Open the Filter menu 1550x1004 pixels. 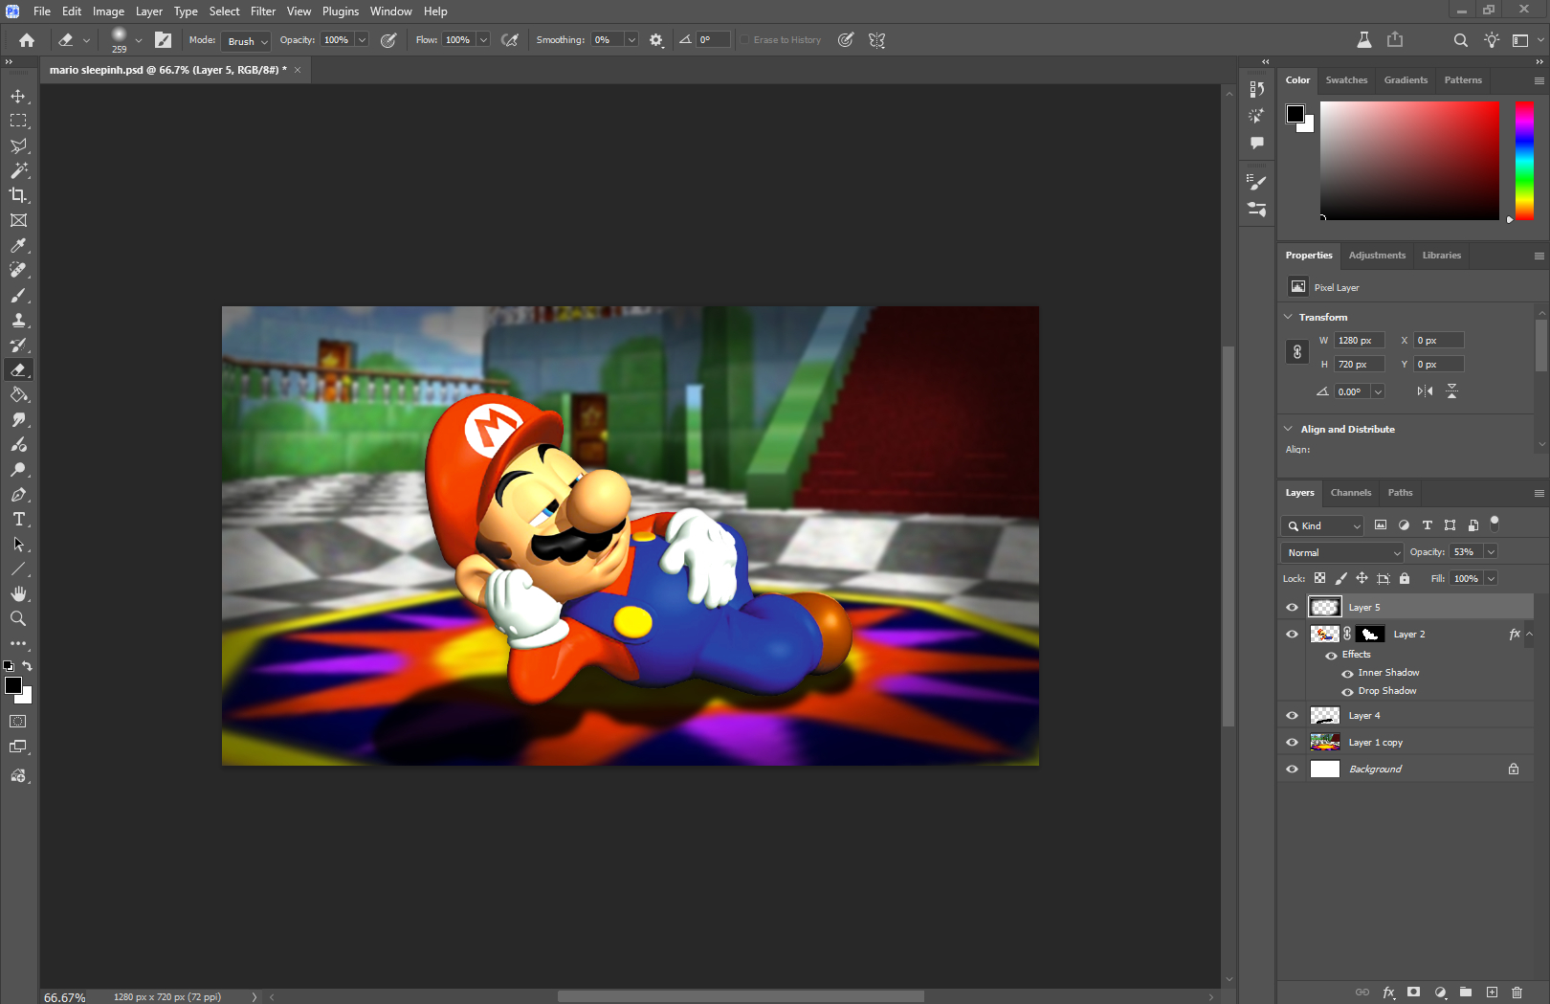(262, 11)
